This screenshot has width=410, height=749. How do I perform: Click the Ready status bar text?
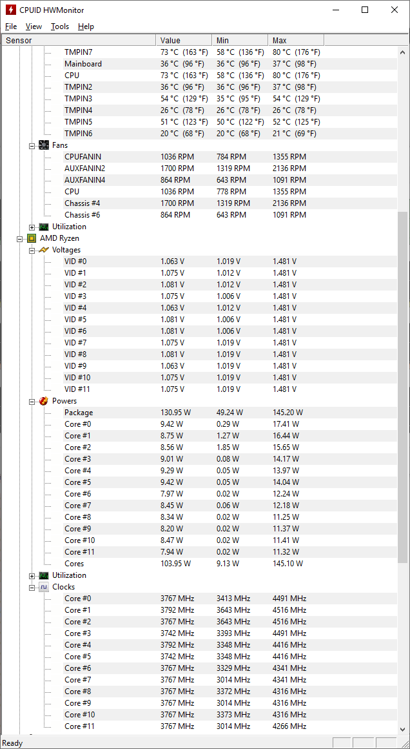coord(12,743)
